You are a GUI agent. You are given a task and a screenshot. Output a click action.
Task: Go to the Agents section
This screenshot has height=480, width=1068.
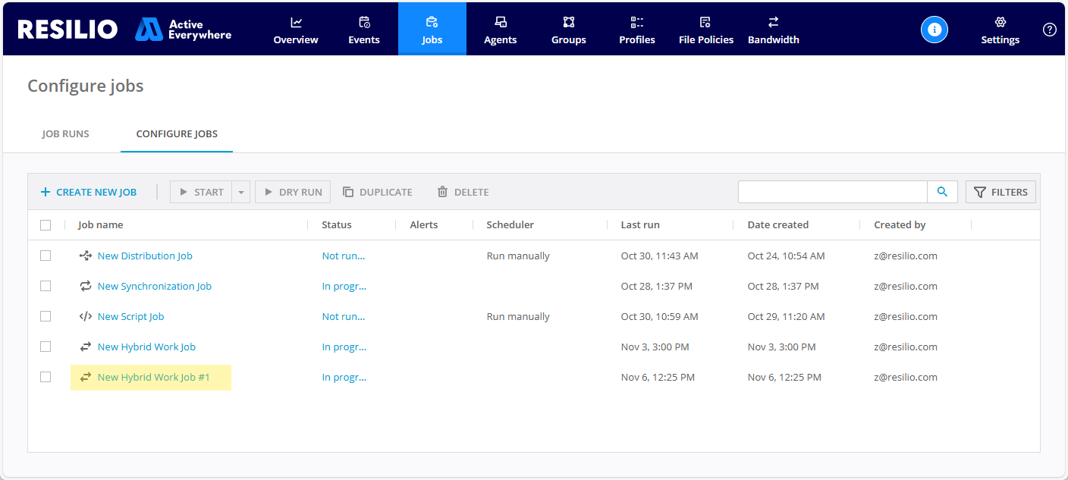tap(500, 30)
